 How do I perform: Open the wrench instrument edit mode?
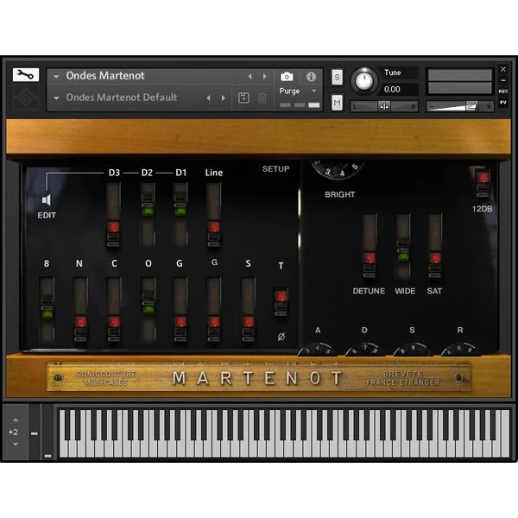26,74
